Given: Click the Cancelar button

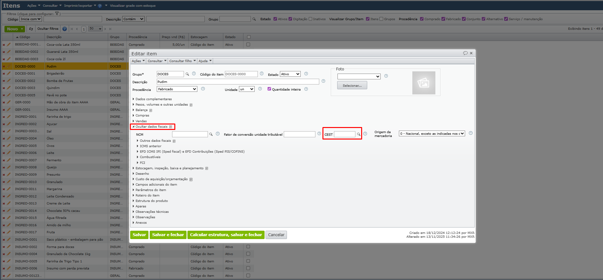Looking at the screenshot, I should [276, 235].
